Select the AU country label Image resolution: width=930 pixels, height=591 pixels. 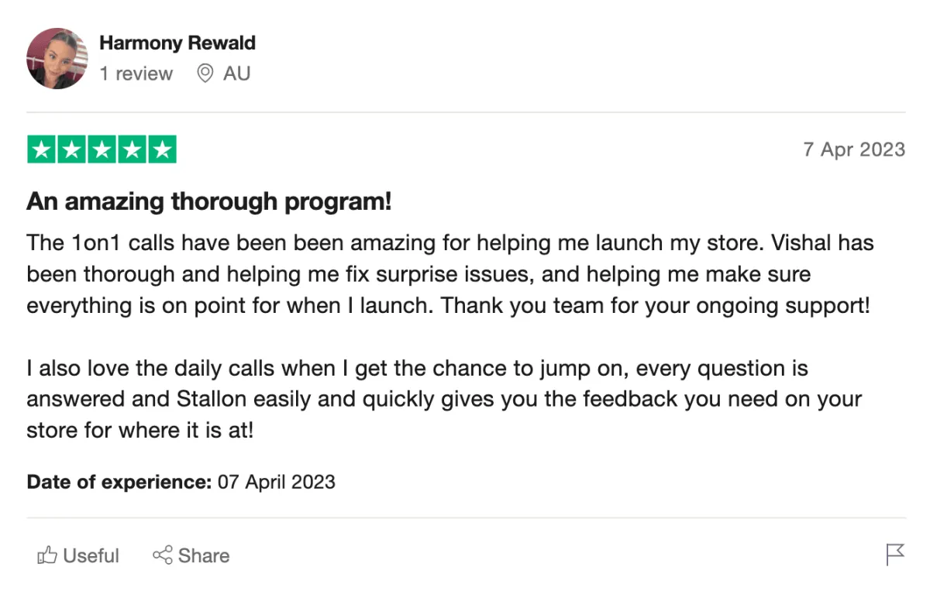[x=236, y=74]
